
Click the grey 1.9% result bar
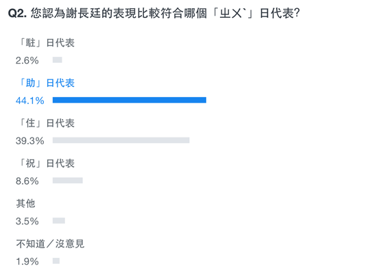pos(56,261)
